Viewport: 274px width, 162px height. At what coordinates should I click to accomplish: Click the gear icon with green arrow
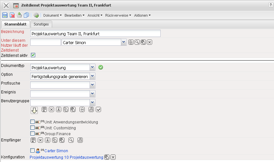pos(36,15)
